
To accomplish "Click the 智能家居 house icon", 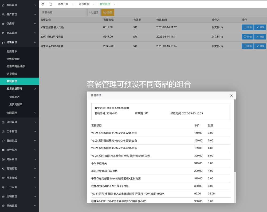I will click(x=3, y=141).
